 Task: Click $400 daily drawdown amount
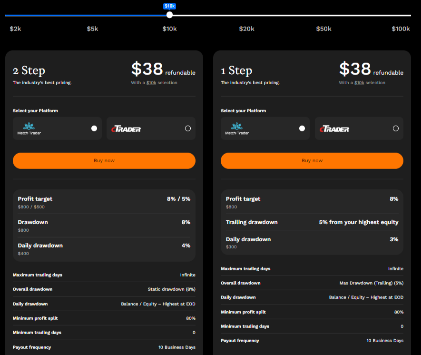(23, 254)
